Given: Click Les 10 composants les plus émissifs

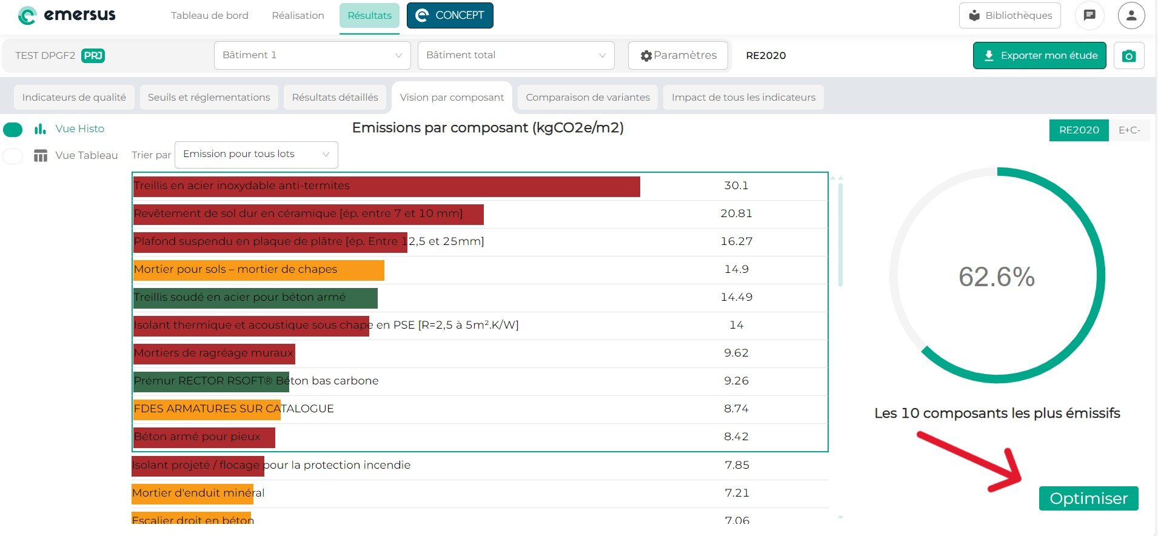Looking at the screenshot, I should 997,414.
